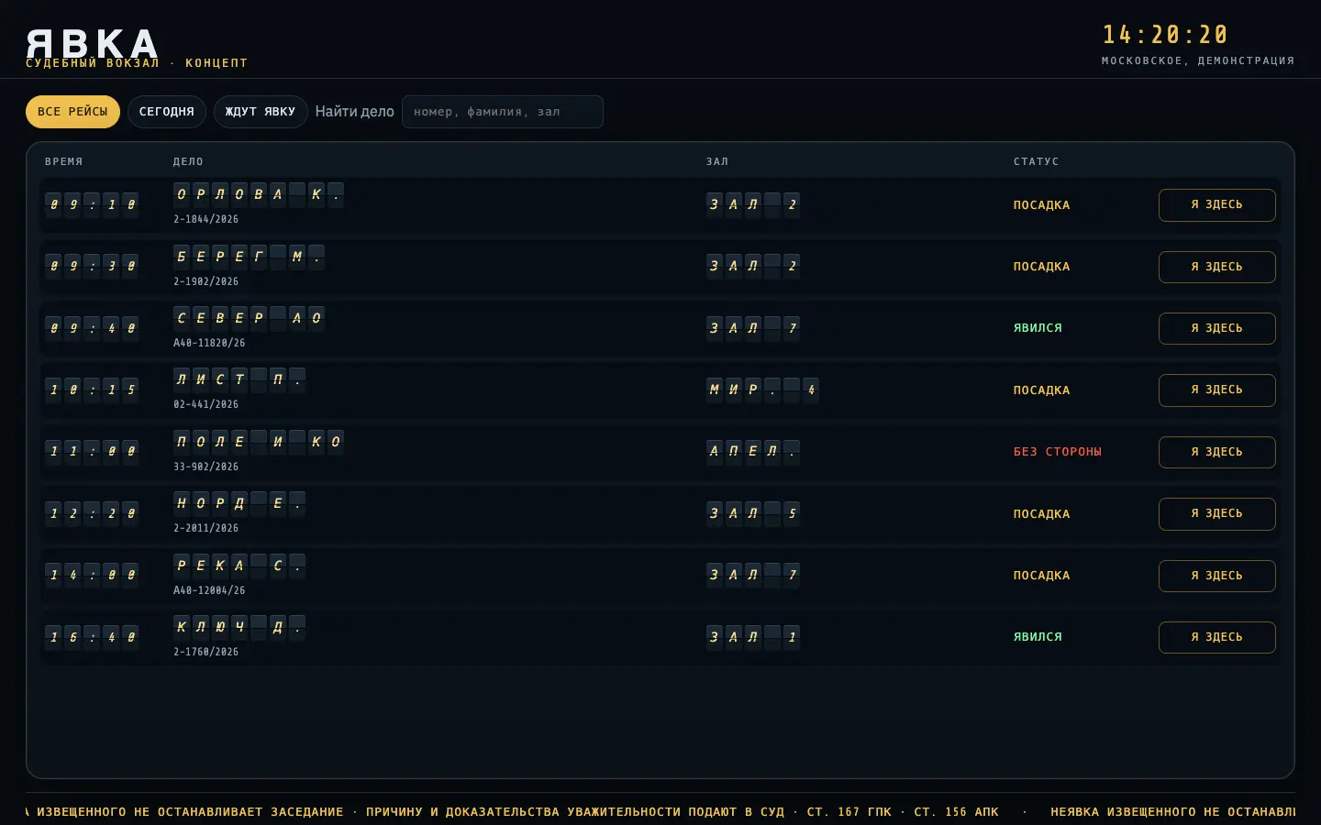The width and height of the screenshot is (1321, 825).
Task: Click the СУДЕБНЫЙ ВОКЗАЛ · КОНЦЕПТ subtitle
Action: [x=137, y=63]
